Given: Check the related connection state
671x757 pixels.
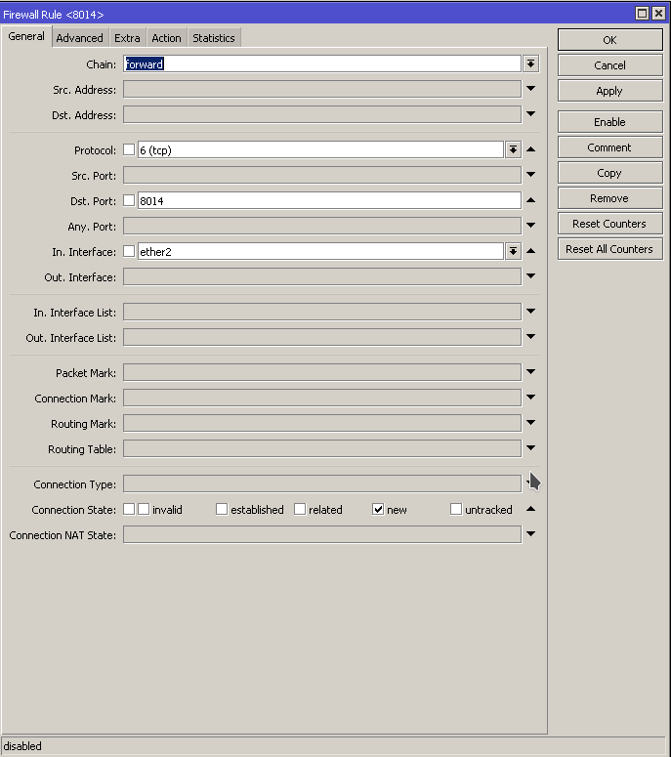Looking at the screenshot, I should tap(300, 509).
